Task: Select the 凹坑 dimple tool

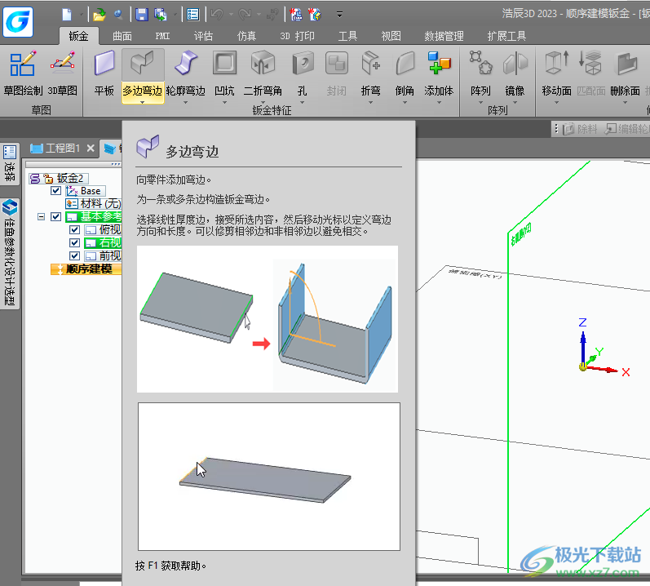Action: [224, 73]
